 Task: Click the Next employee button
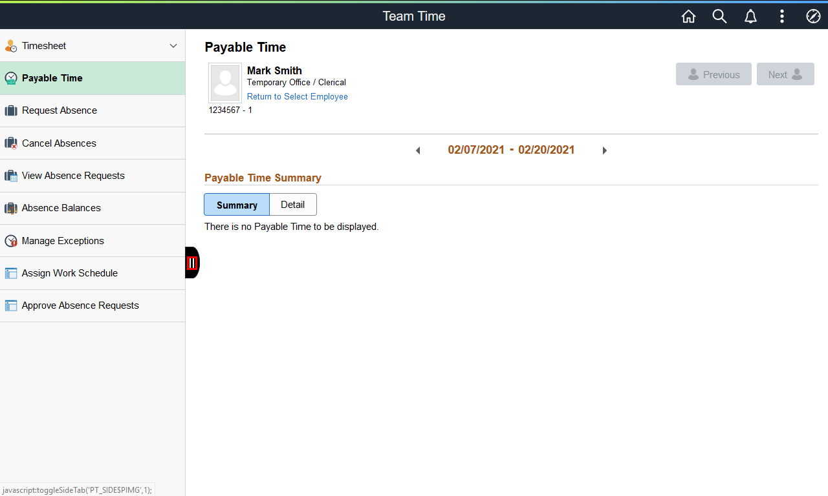[785, 74]
